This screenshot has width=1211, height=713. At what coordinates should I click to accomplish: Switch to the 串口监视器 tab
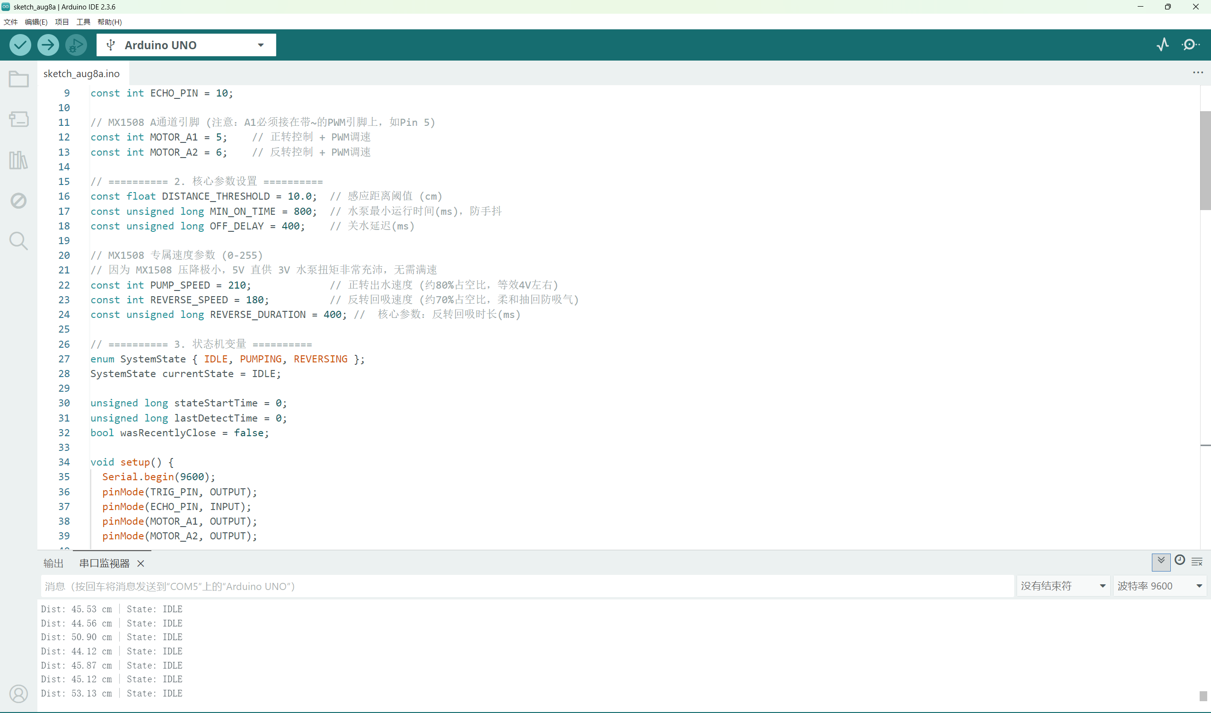pyautogui.click(x=104, y=563)
